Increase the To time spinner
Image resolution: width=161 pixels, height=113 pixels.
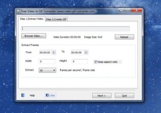pos(86,52)
